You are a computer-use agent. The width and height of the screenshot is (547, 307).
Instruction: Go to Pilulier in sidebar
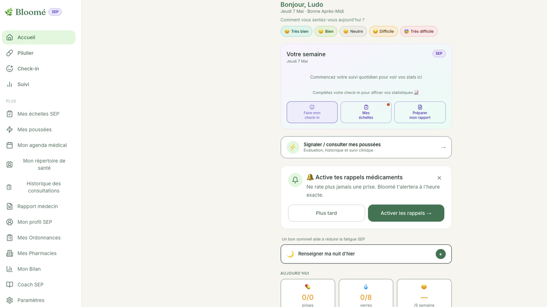[39, 53]
